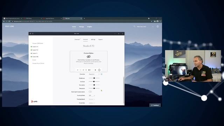Image resolution: width=224 pixels, height=126 pixels.
Task: Close the active Poly Lens browser tab
Action: (x=81, y=19)
